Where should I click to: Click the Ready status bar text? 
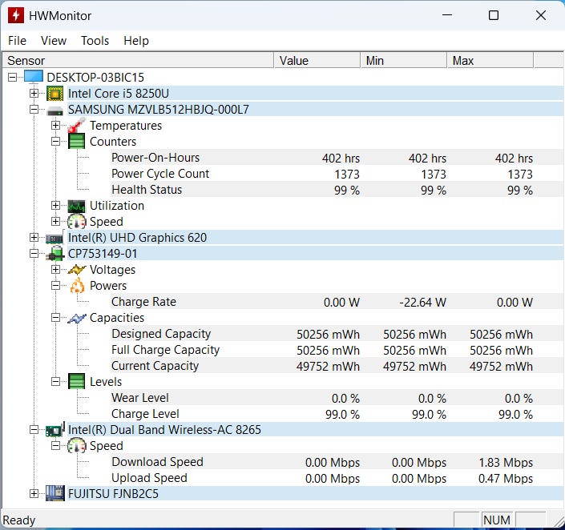pyautogui.click(x=19, y=520)
